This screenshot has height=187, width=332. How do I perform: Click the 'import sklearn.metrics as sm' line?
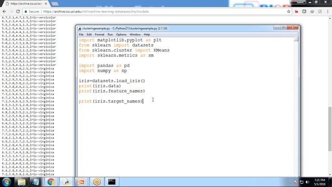coord(116,56)
